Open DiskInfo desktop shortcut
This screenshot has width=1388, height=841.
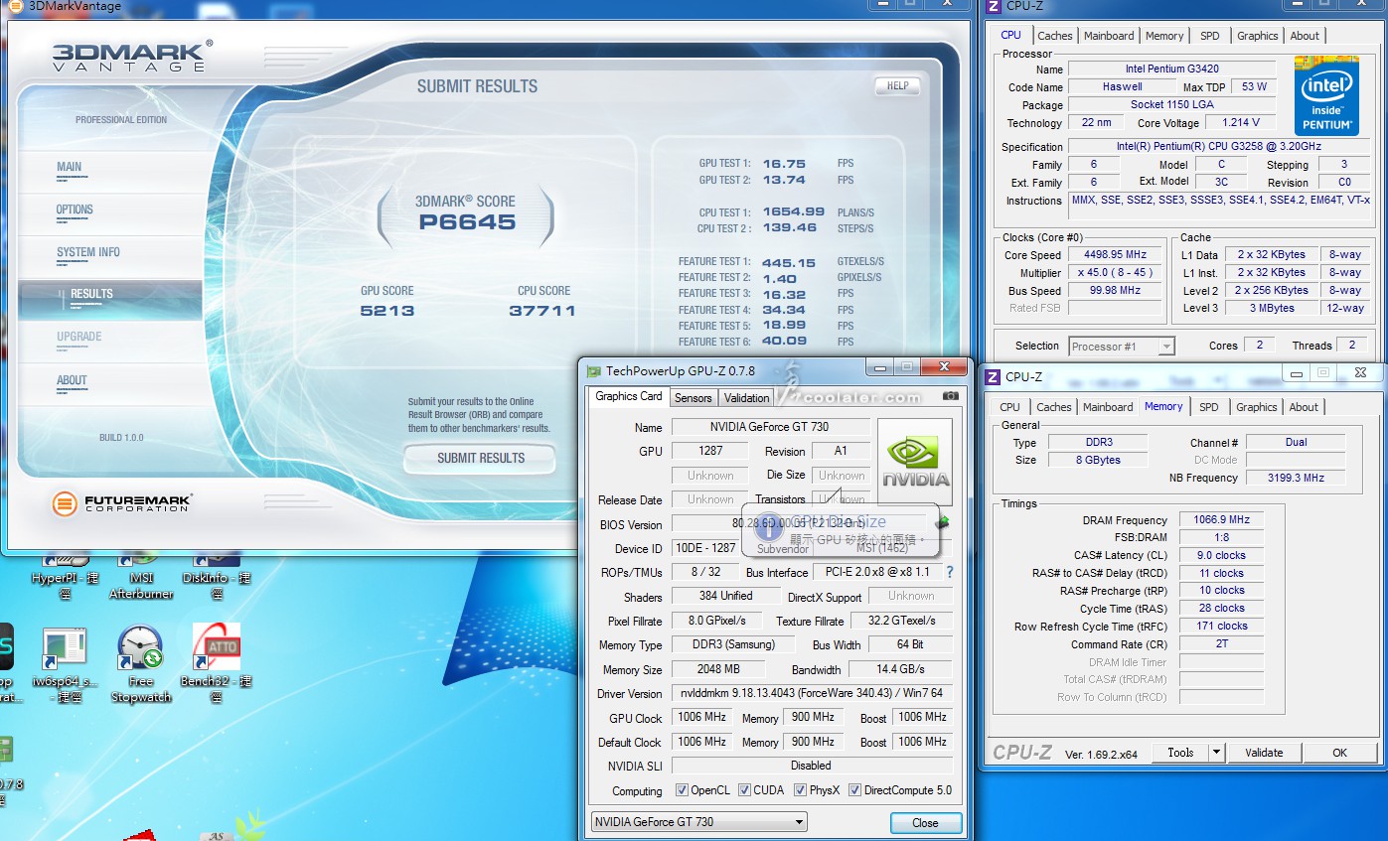point(217,578)
